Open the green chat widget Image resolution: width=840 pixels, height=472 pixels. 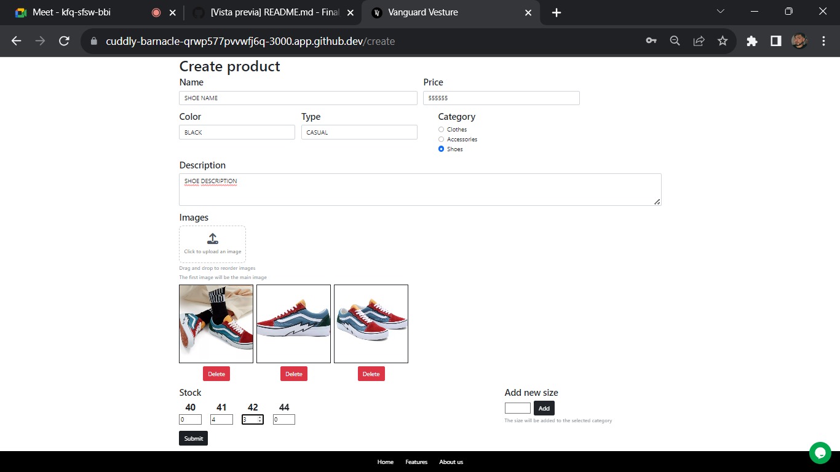[x=820, y=453]
